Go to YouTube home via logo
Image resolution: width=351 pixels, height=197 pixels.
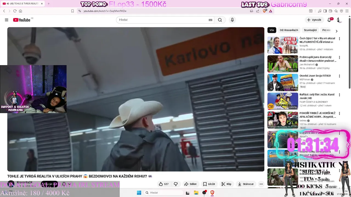22,20
